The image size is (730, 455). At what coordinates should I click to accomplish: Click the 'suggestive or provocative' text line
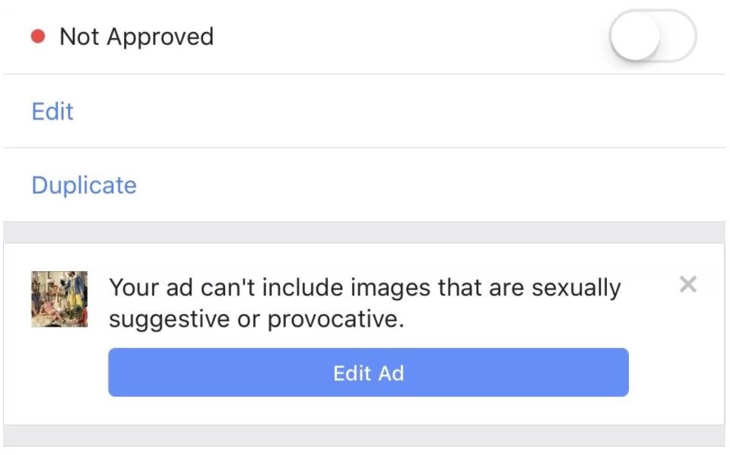coord(256,319)
